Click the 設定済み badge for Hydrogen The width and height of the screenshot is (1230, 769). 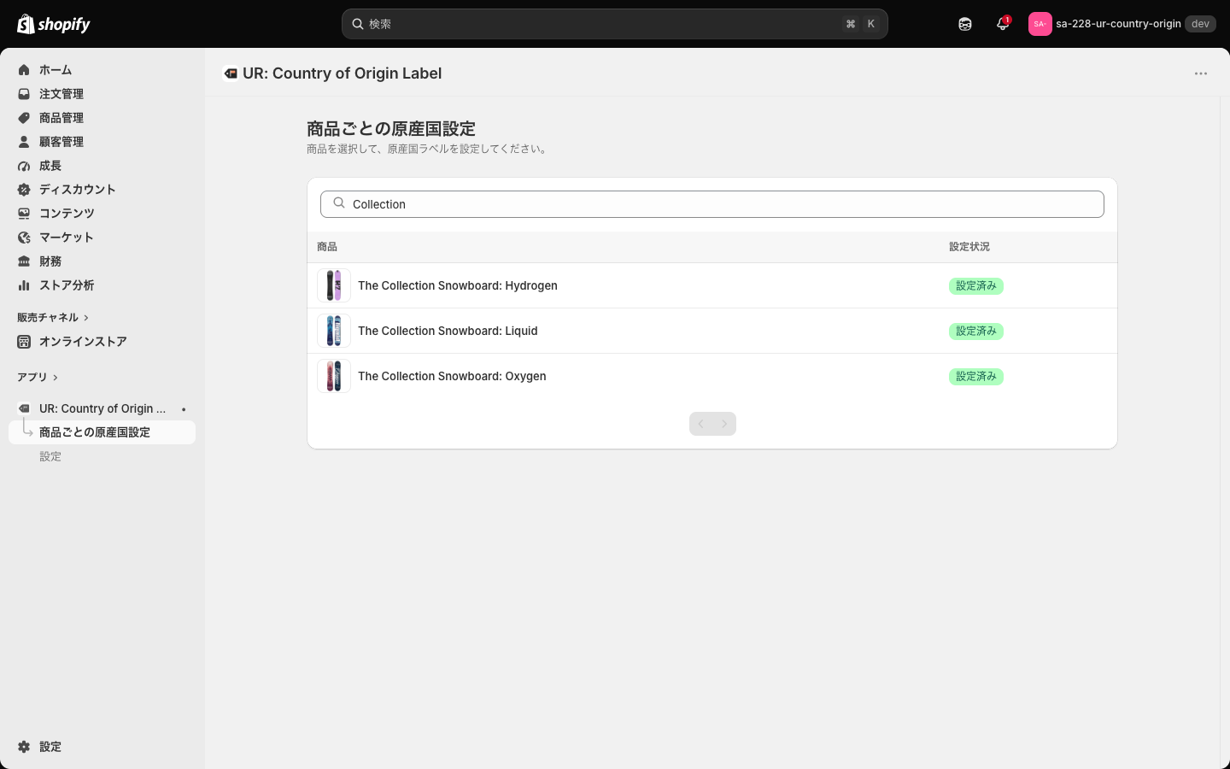(976, 286)
